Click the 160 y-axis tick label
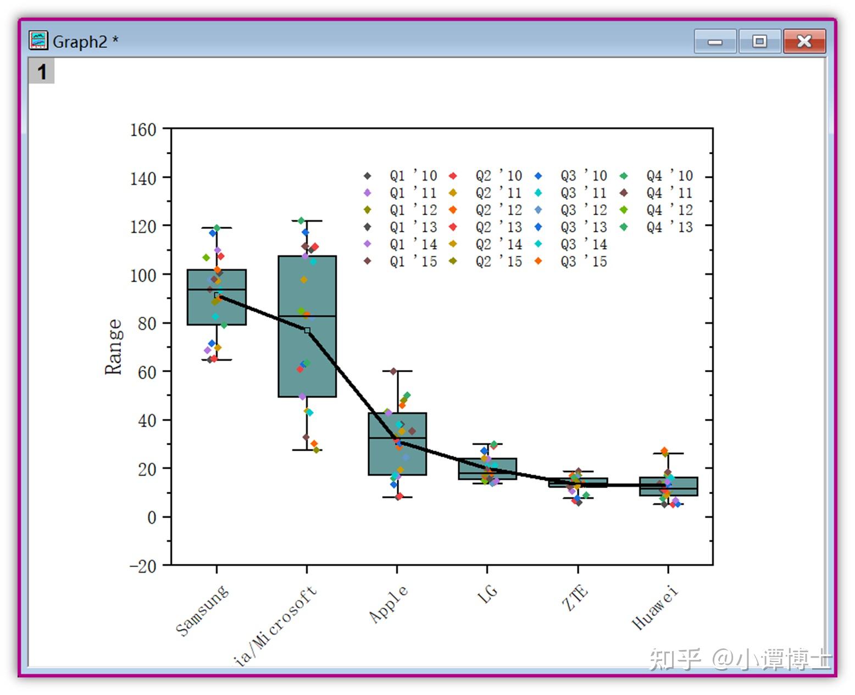Screen dimensions: 855x695 click(143, 130)
